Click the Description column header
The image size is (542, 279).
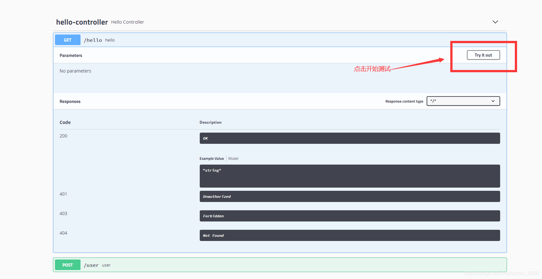211,122
